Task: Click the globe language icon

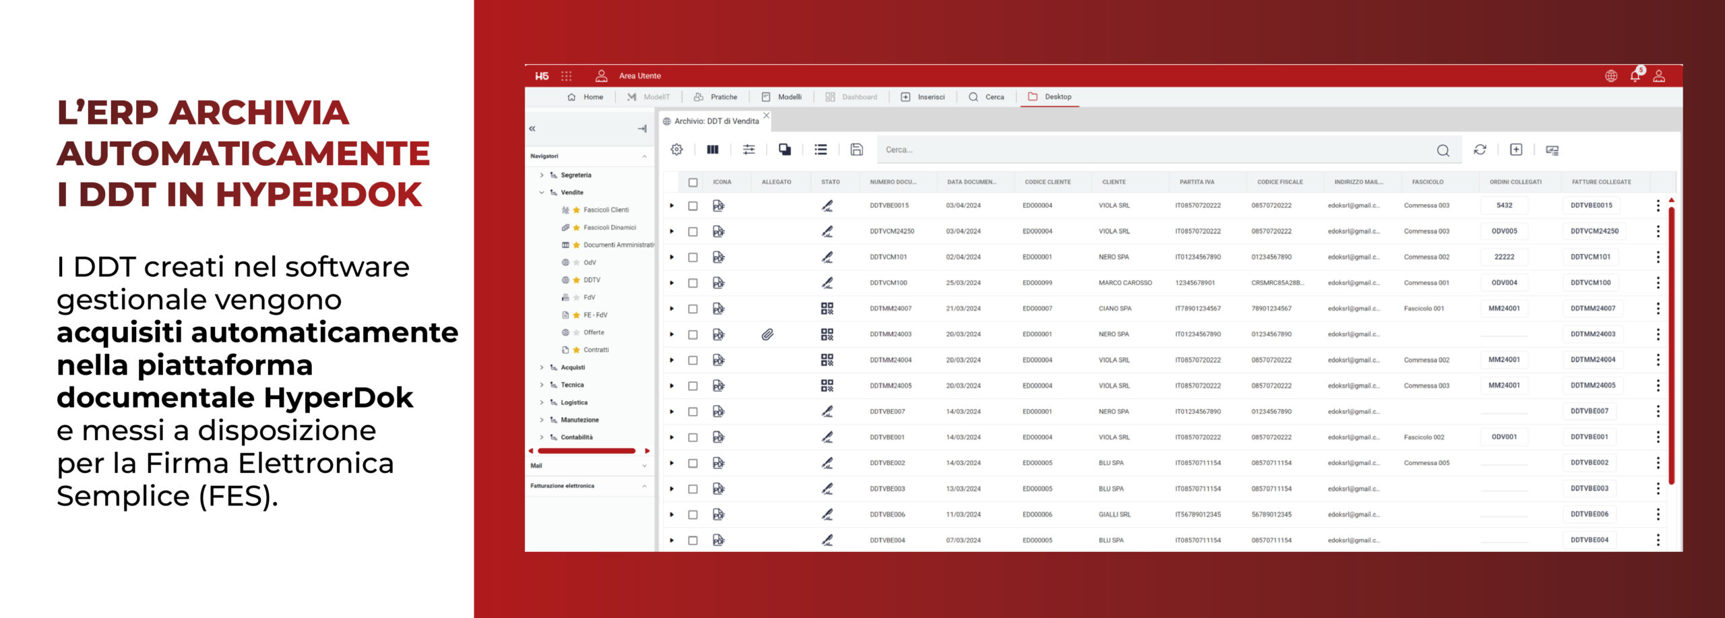Action: coord(1610,76)
